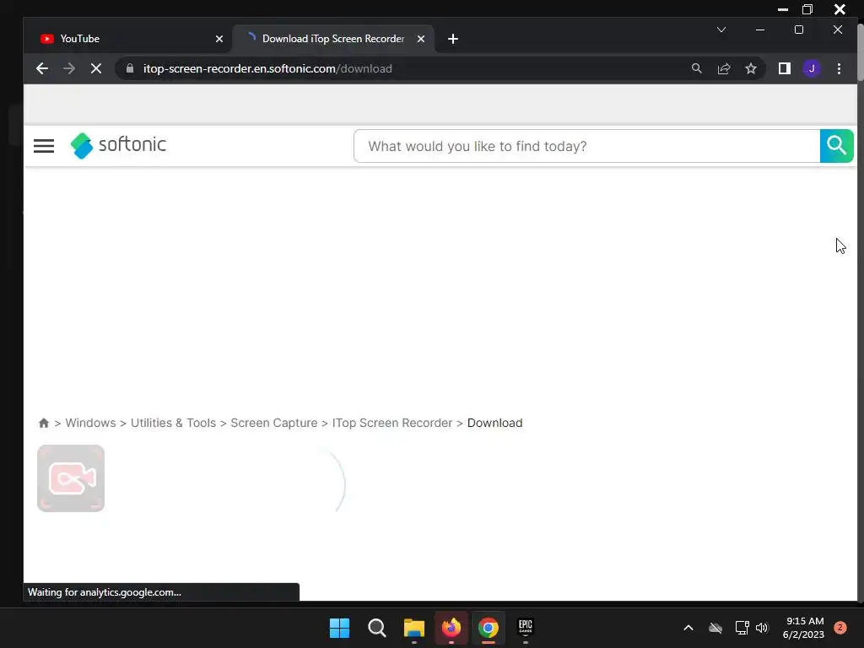Open the cloud sync tray icon

(x=715, y=628)
